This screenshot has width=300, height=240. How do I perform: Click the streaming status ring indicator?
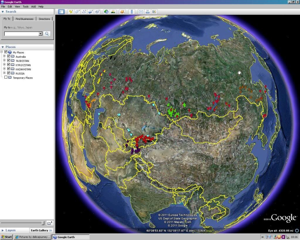(297, 230)
